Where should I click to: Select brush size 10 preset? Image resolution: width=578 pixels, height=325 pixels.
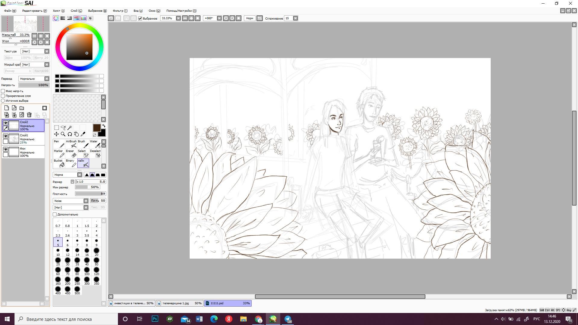[x=58, y=252]
